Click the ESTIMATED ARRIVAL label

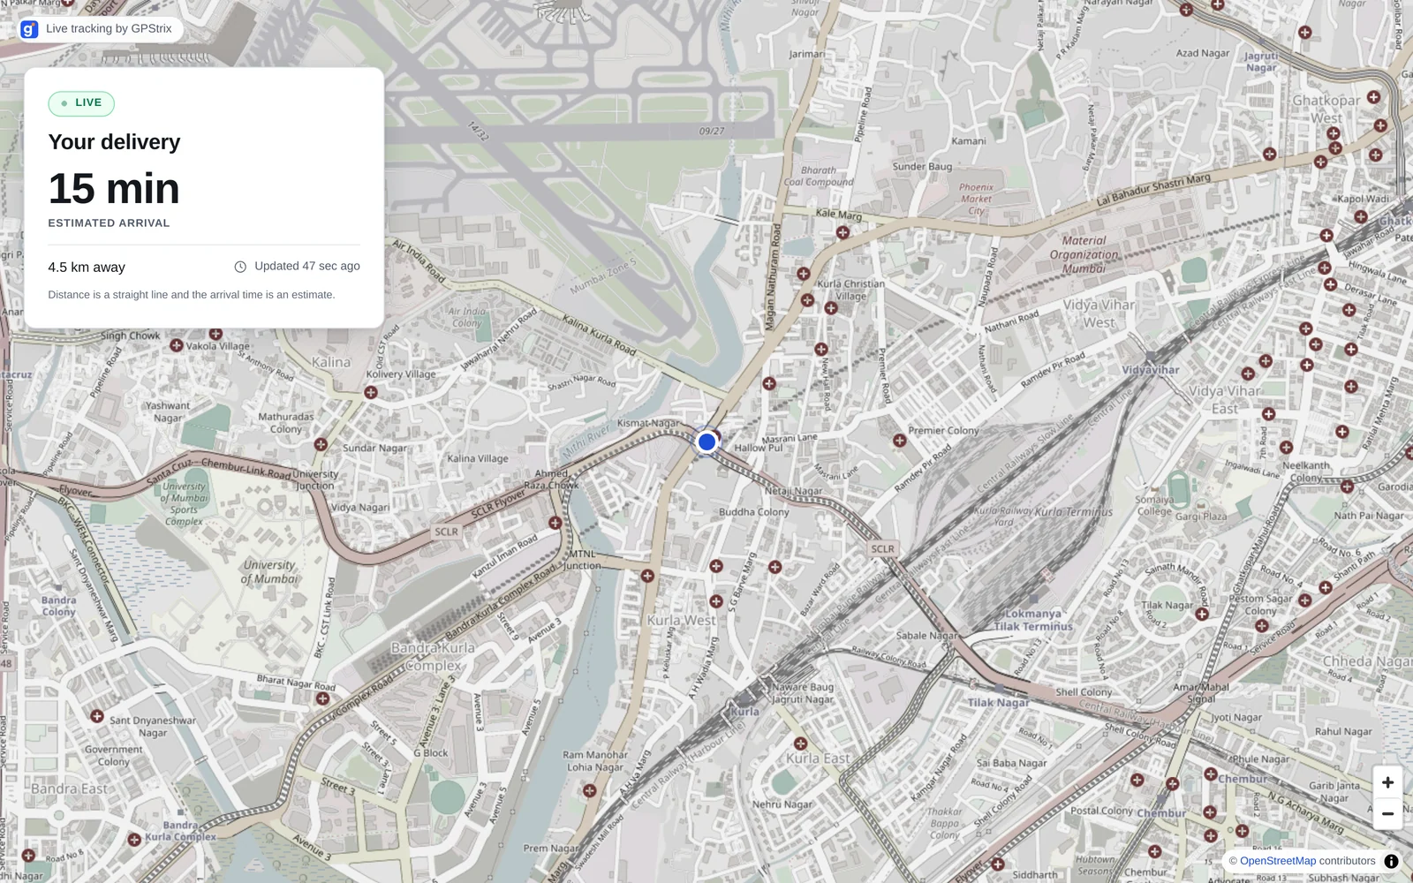pos(109,223)
